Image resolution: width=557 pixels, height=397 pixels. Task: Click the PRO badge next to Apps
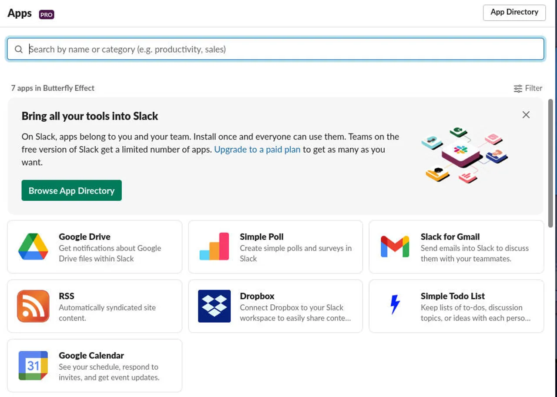pos(46,14)
